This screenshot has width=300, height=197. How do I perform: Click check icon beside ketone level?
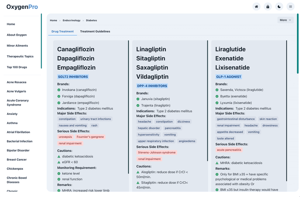pos(59,174)
